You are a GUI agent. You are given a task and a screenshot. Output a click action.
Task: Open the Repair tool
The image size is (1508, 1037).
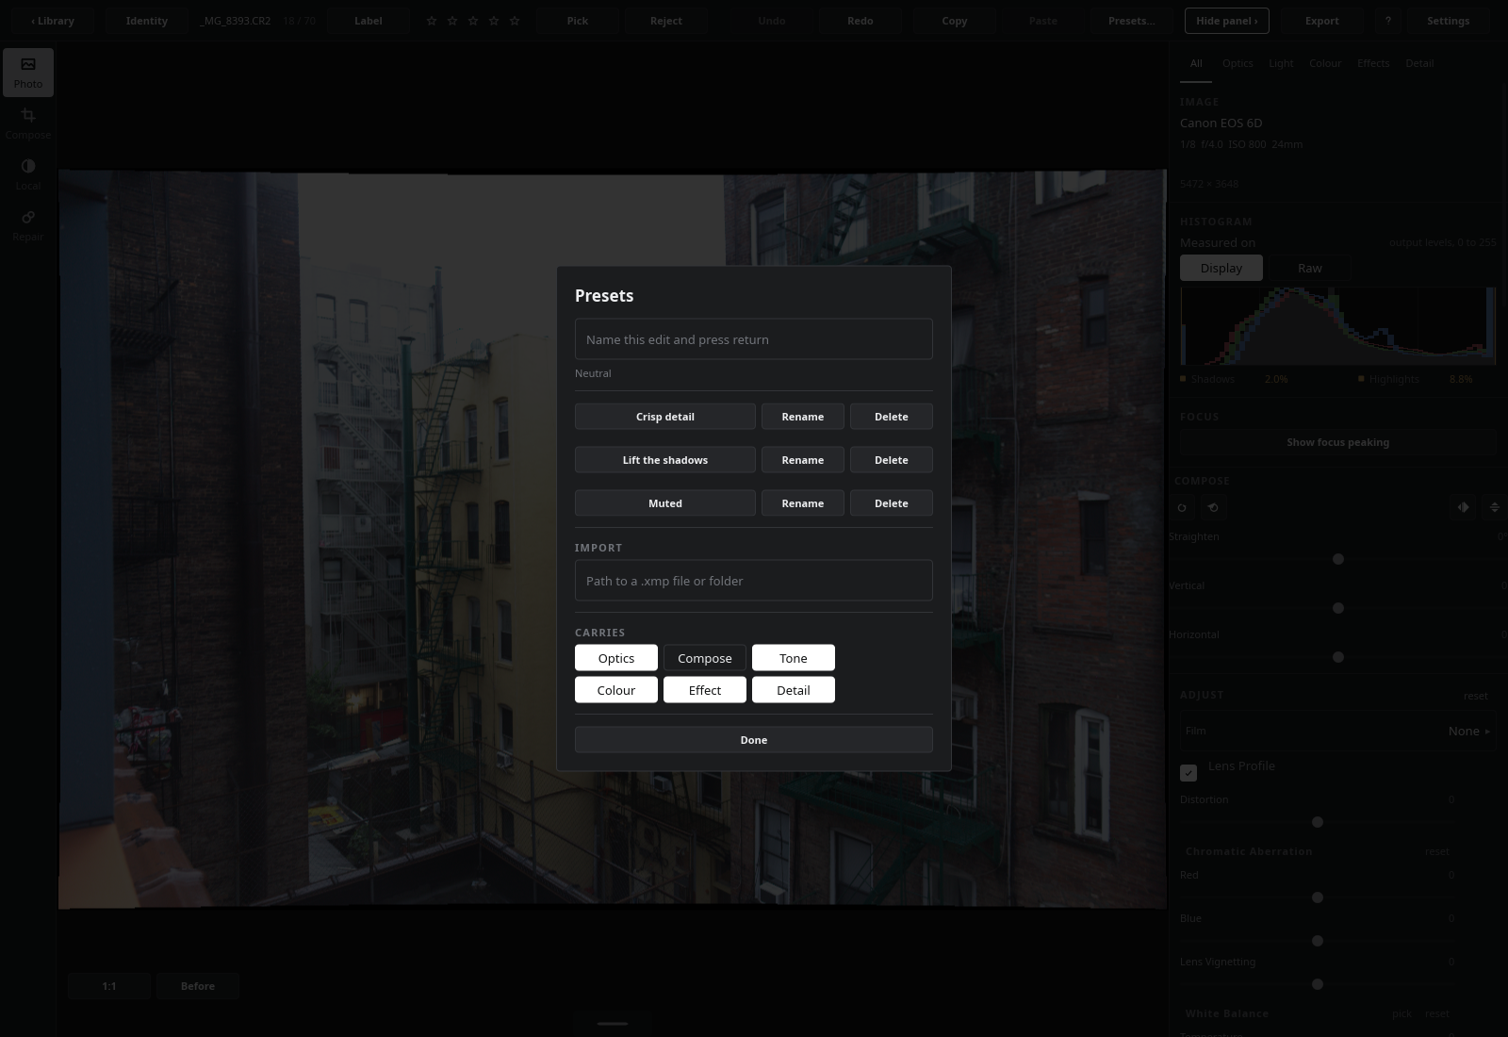28,225
